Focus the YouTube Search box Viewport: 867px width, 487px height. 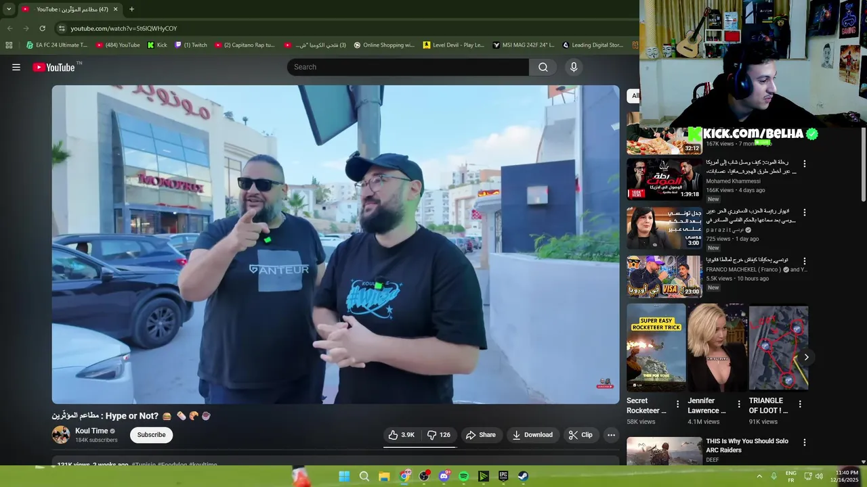tap(408, 67)
